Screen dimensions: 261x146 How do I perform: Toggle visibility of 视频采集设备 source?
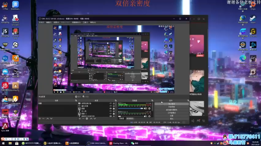coord(111,103)
